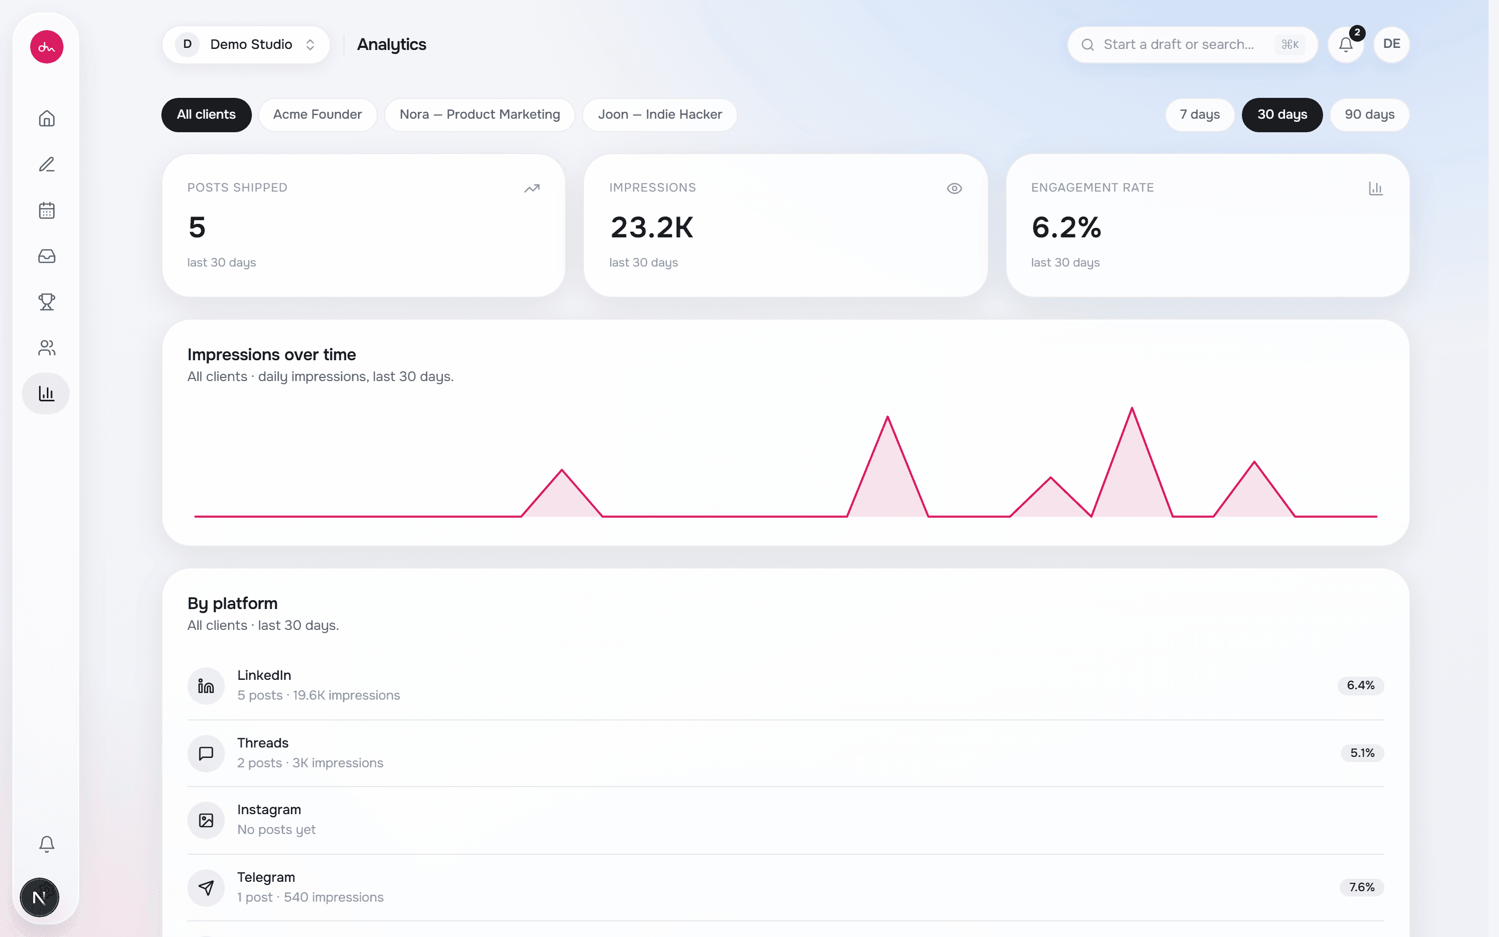Open the DE user avatar menu
The width and height of the screenshot is (1499, 937).
click(x=1391, y=45)
